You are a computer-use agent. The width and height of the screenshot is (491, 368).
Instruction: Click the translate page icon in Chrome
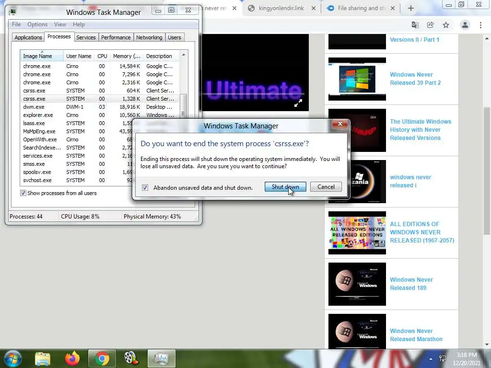415,25
